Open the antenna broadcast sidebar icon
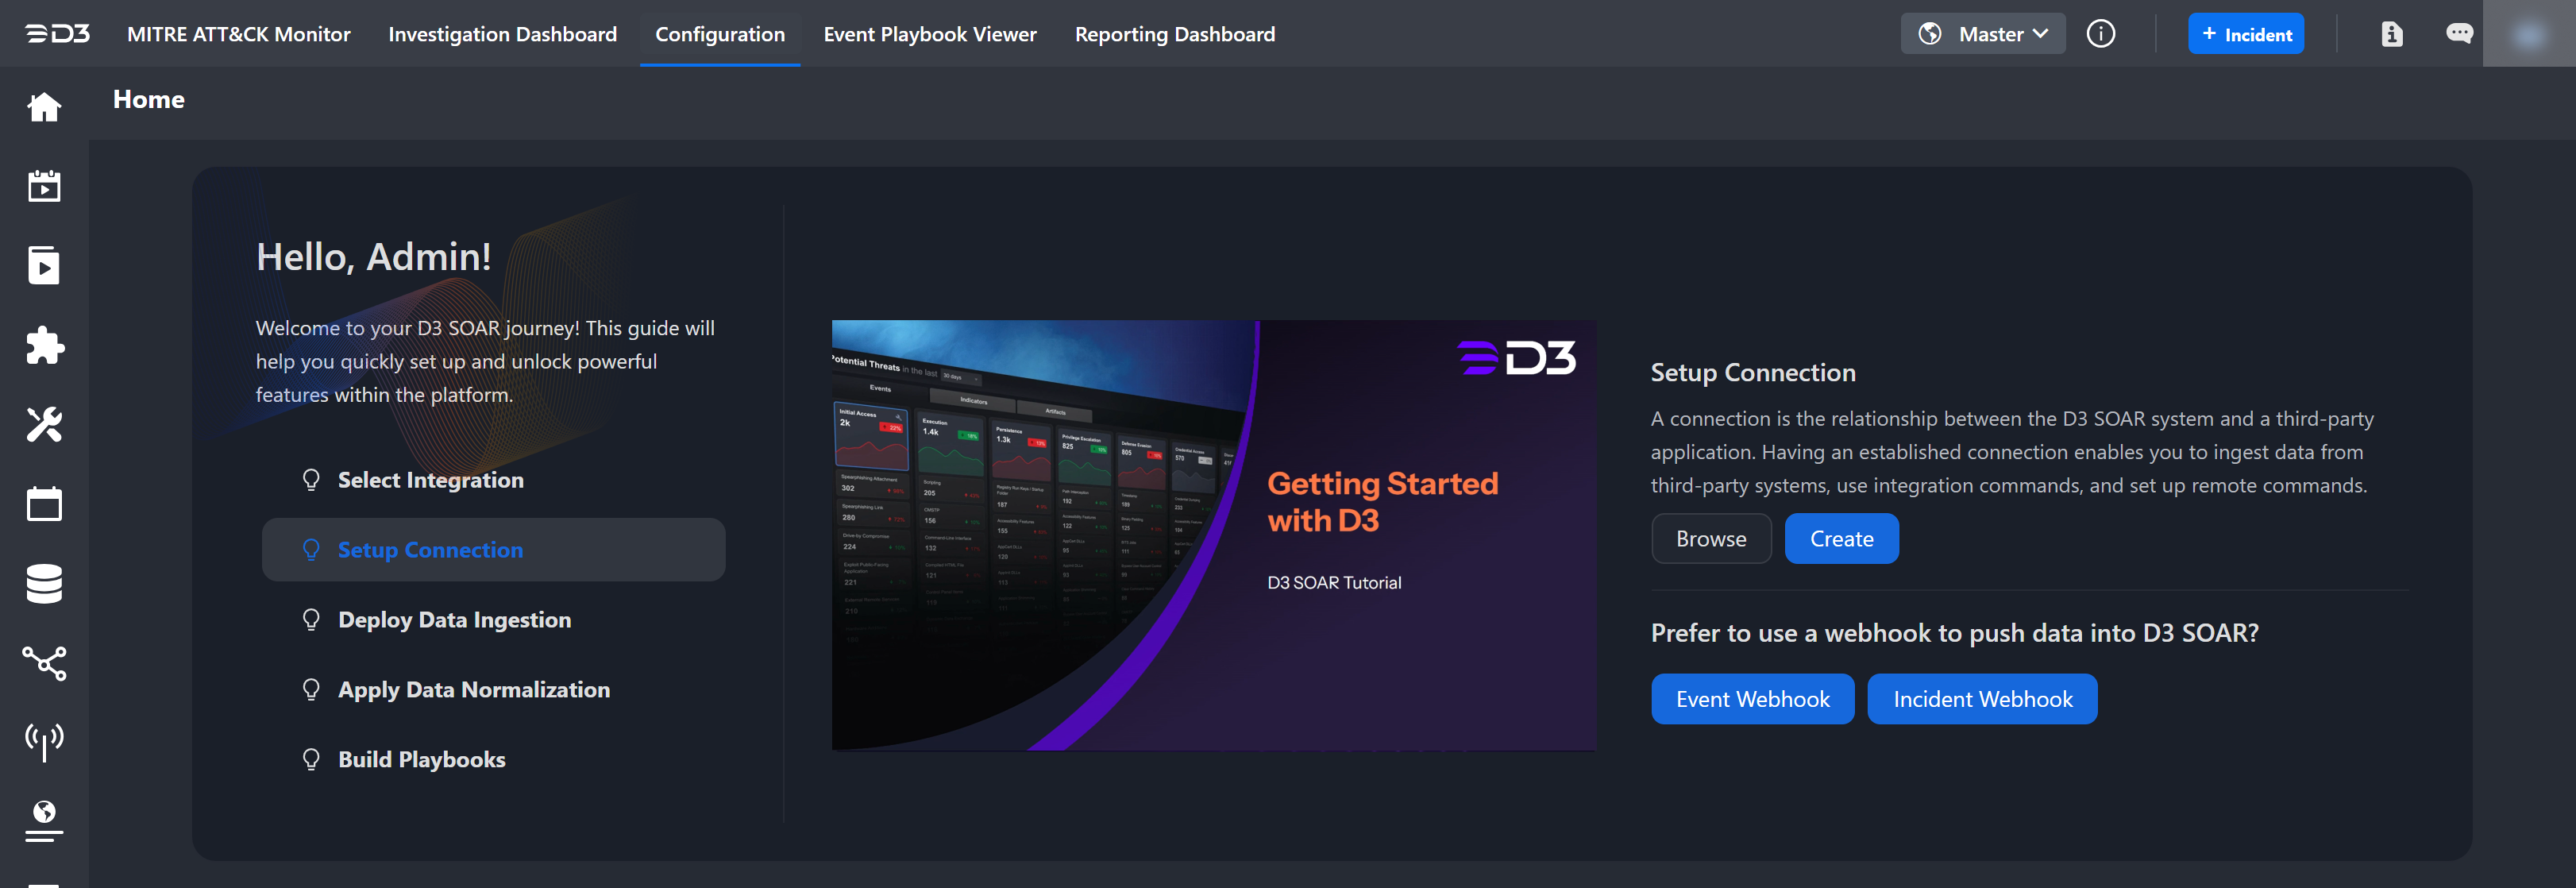Image resolution: width=2576 pixels, height=888 pixels. (44, 741)
